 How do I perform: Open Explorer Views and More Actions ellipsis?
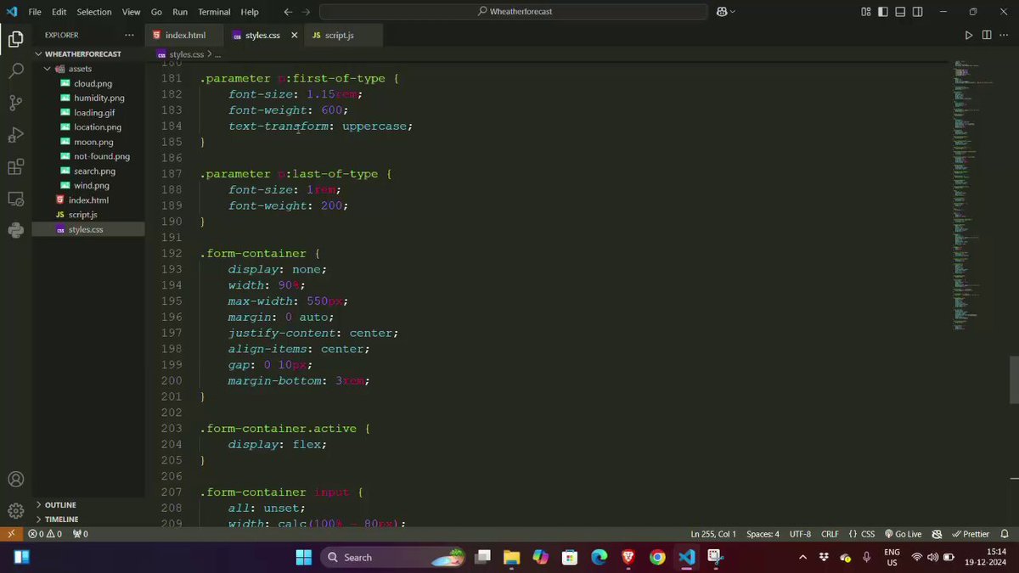pyautogui.click(x=129, y=35)
